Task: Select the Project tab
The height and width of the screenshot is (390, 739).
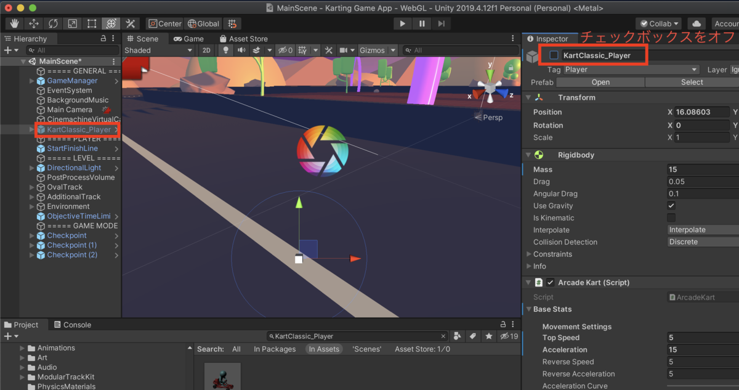Action: (22, 325)
